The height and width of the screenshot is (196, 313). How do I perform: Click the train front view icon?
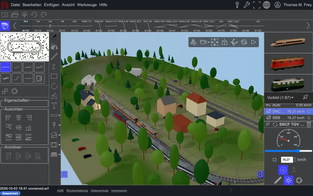click(x=193, y=42)
